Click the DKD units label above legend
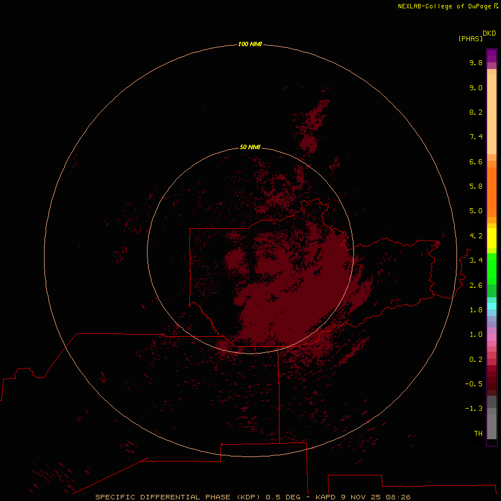 [x=489, y=33]
